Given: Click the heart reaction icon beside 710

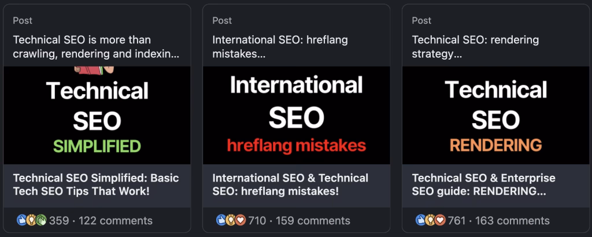Looking at the screenshot, I should pyautogui.click(x=240, y=220).
